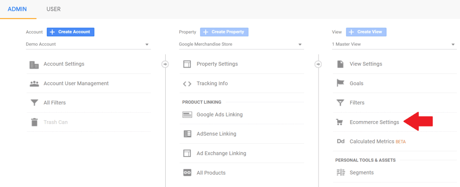The height and width of the screenshot is (187, 460).
Task: Click the Ecommerce Settings cart icon
Action: coord(340,122)
